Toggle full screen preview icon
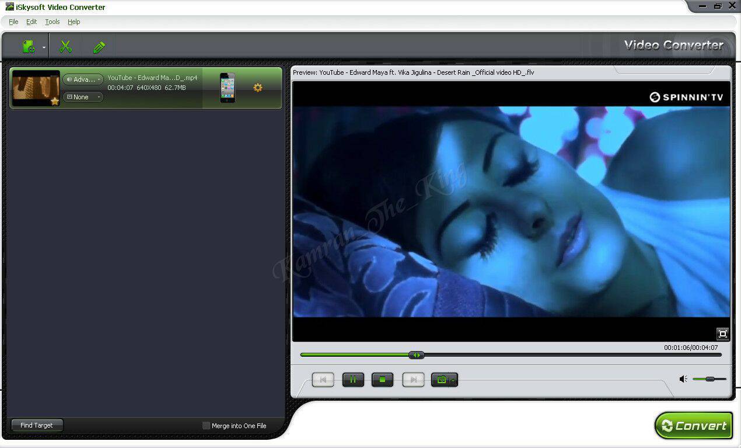741x448 pixels. pyautogui.click(x=723, y=334)
